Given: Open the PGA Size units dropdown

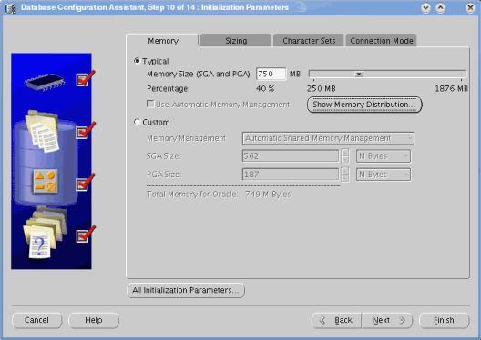Looking at the screenshot, I should coord(384,175).
